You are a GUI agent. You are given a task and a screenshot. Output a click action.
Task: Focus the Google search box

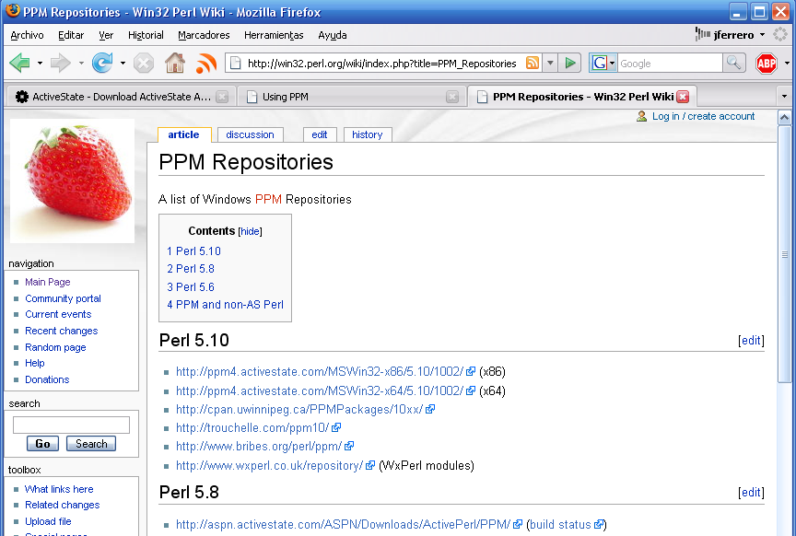pos(670,64)
